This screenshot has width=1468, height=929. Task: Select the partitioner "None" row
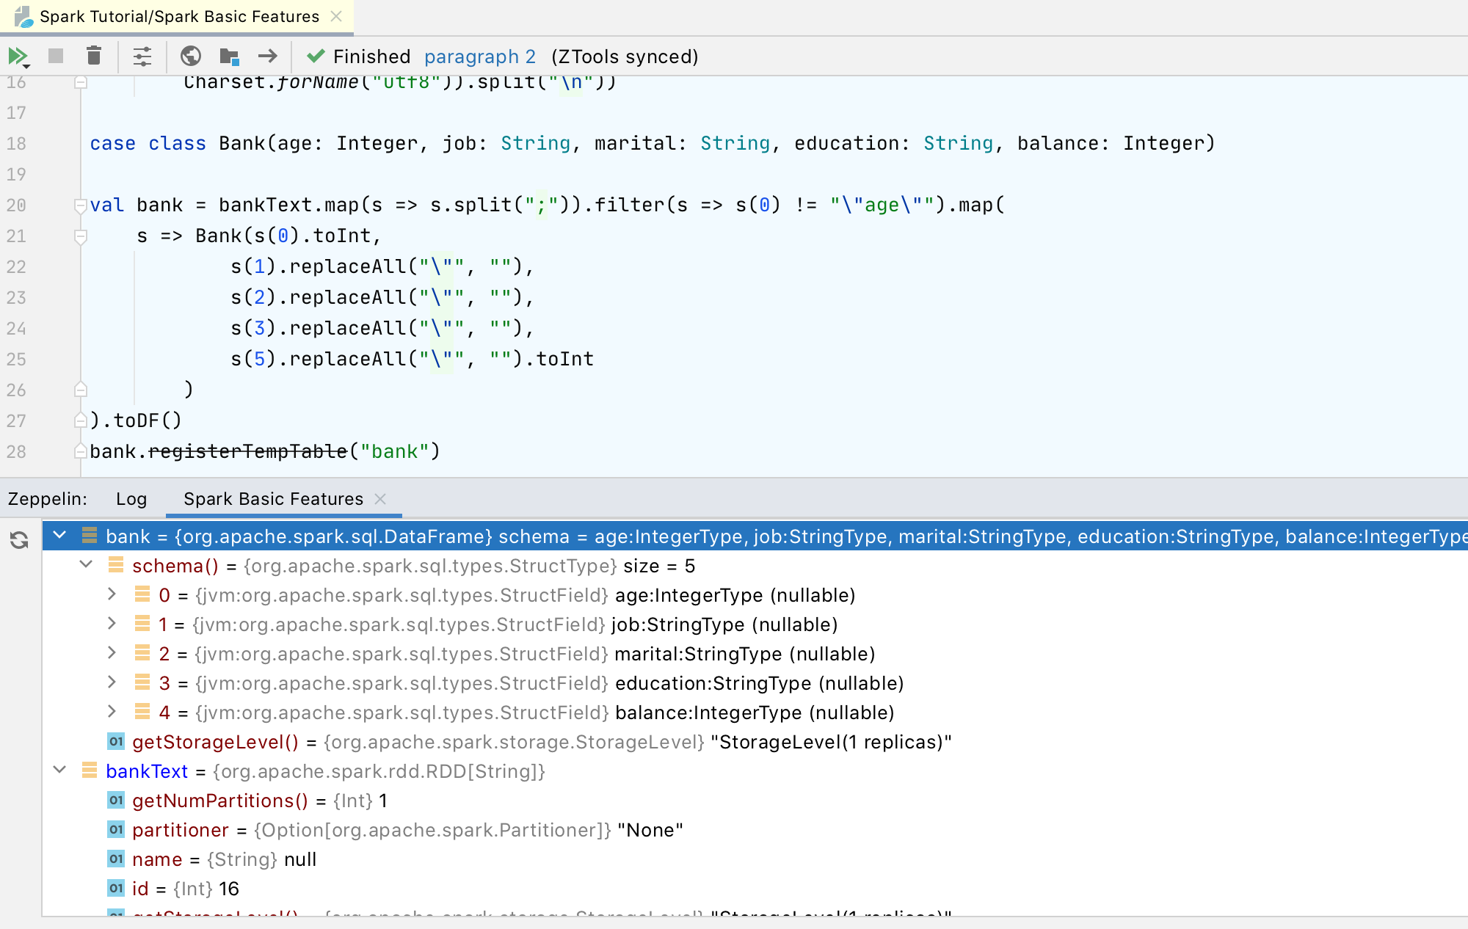click(755, 830)
